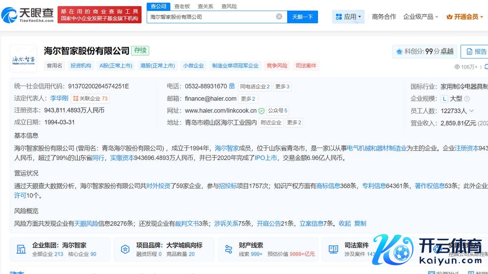Viewport: 488px width, 274px height.
Task: Click the green verified shield next to website
Action: click(261, 111)
